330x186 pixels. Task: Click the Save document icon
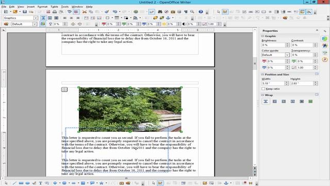[25, 12]
